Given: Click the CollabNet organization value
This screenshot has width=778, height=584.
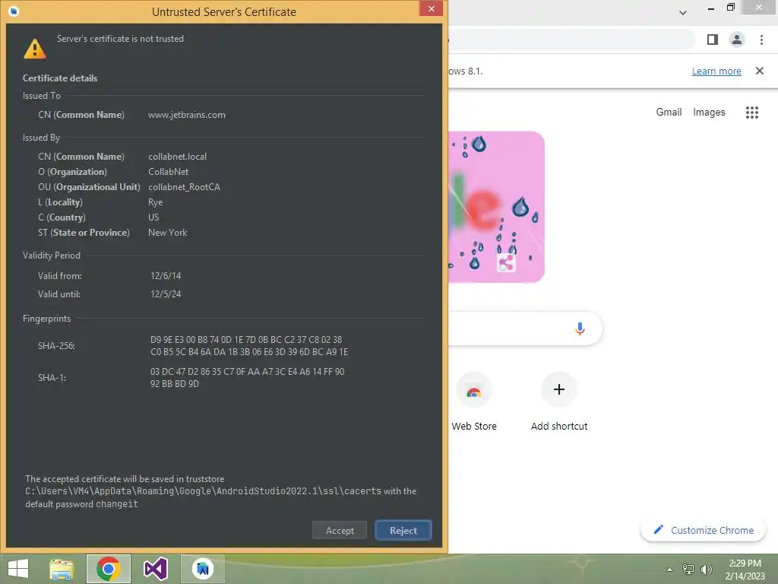Looking at the screenshot, I should click(x=168, y=172).
